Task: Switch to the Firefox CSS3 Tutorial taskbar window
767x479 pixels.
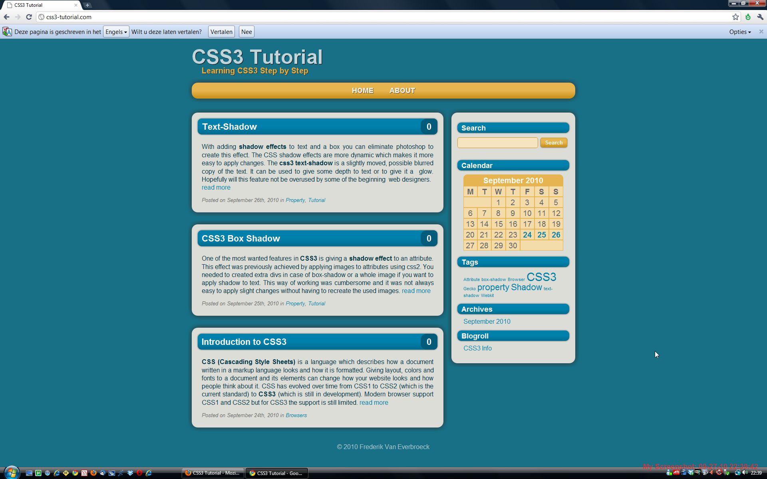Action: pos(213,473)
